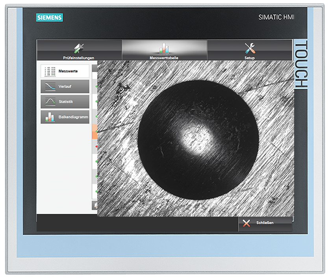Open the Setup tab
The image size is (332, 280).
click(x=250, y=50)
